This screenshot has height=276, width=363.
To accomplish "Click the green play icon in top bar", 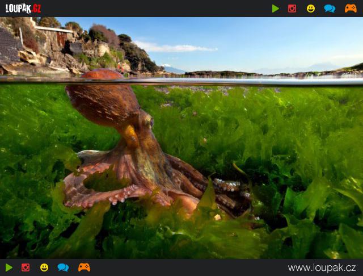I will click(276, 9).
